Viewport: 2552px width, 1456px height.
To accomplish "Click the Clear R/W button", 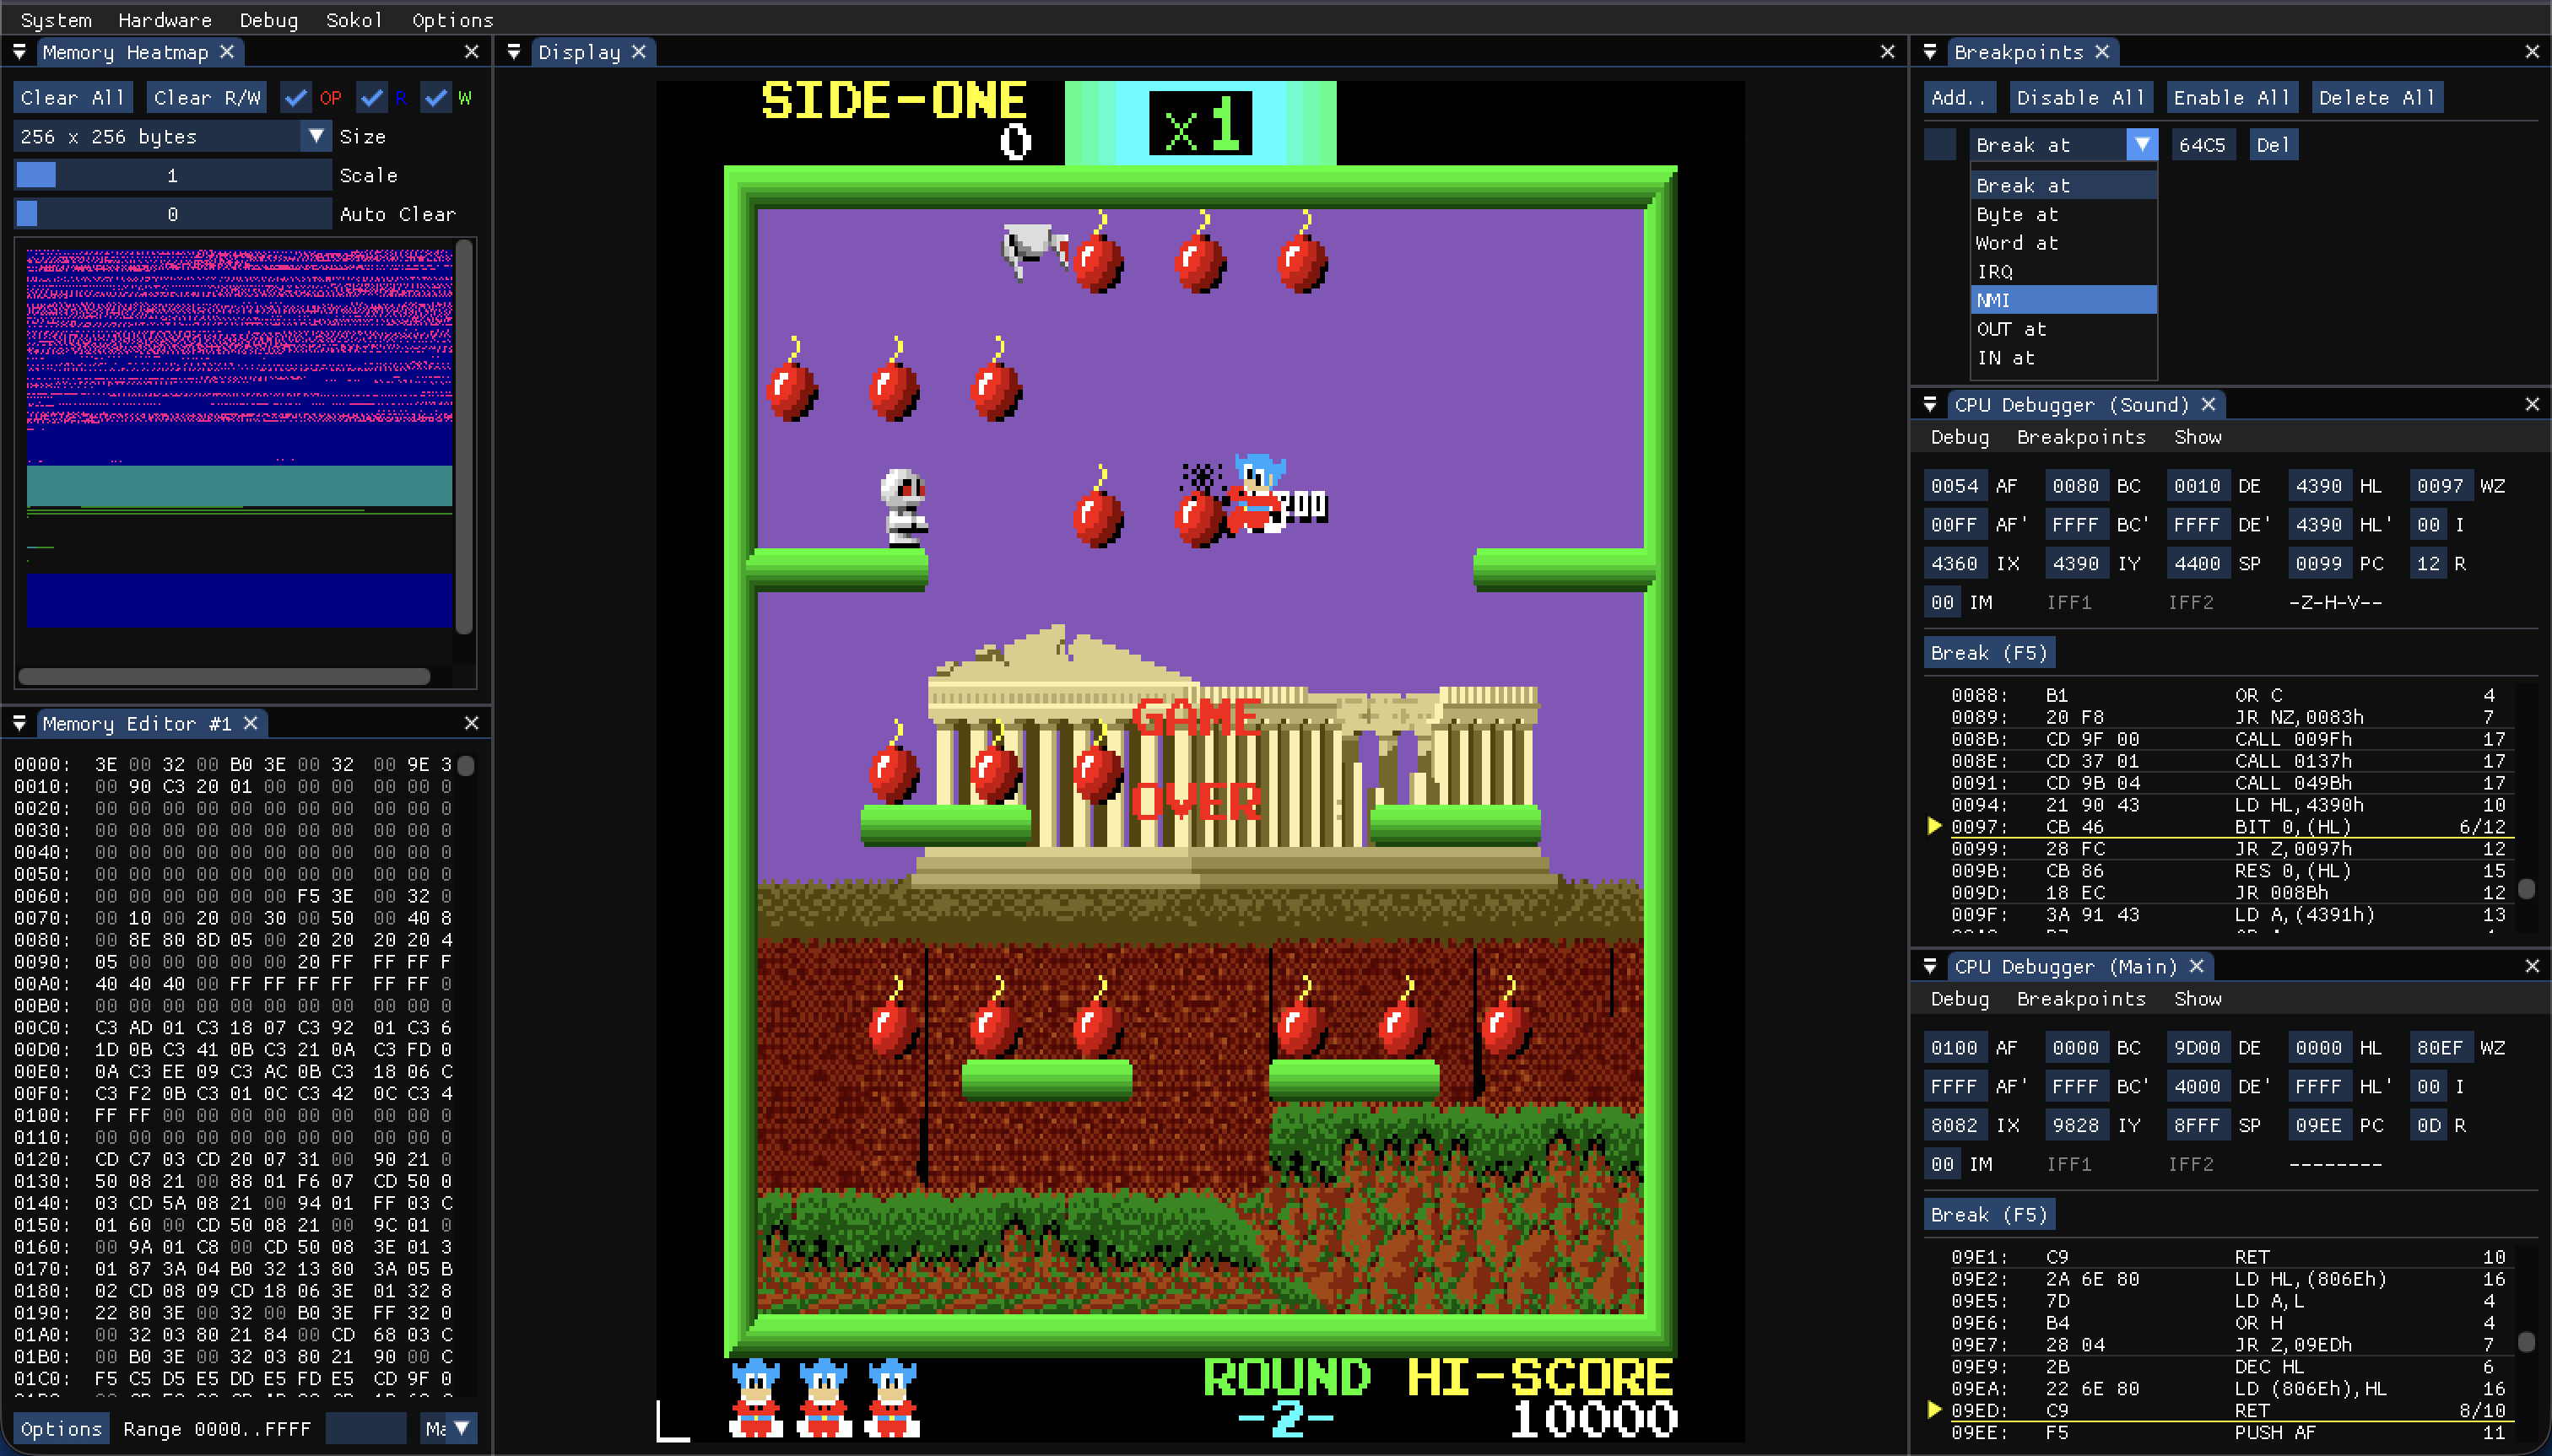I will (207, 98).
